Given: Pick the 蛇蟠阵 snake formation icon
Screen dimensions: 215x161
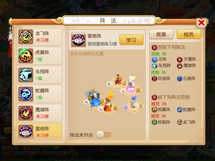Looking at the screenshot, I should (26, 94).
